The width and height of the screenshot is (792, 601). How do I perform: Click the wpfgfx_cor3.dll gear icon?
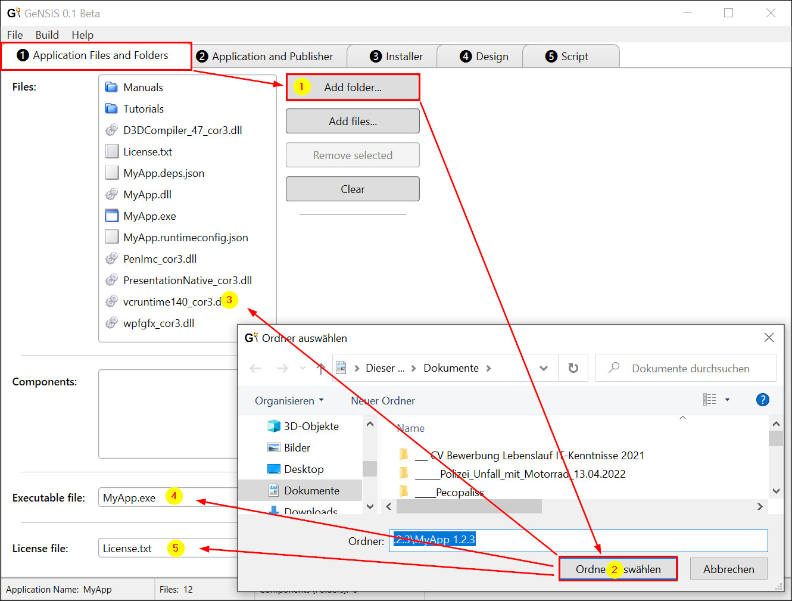tap(111, 323)
